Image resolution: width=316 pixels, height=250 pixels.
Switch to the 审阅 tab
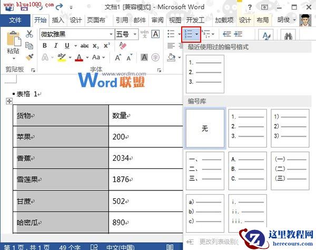(157, 20)
